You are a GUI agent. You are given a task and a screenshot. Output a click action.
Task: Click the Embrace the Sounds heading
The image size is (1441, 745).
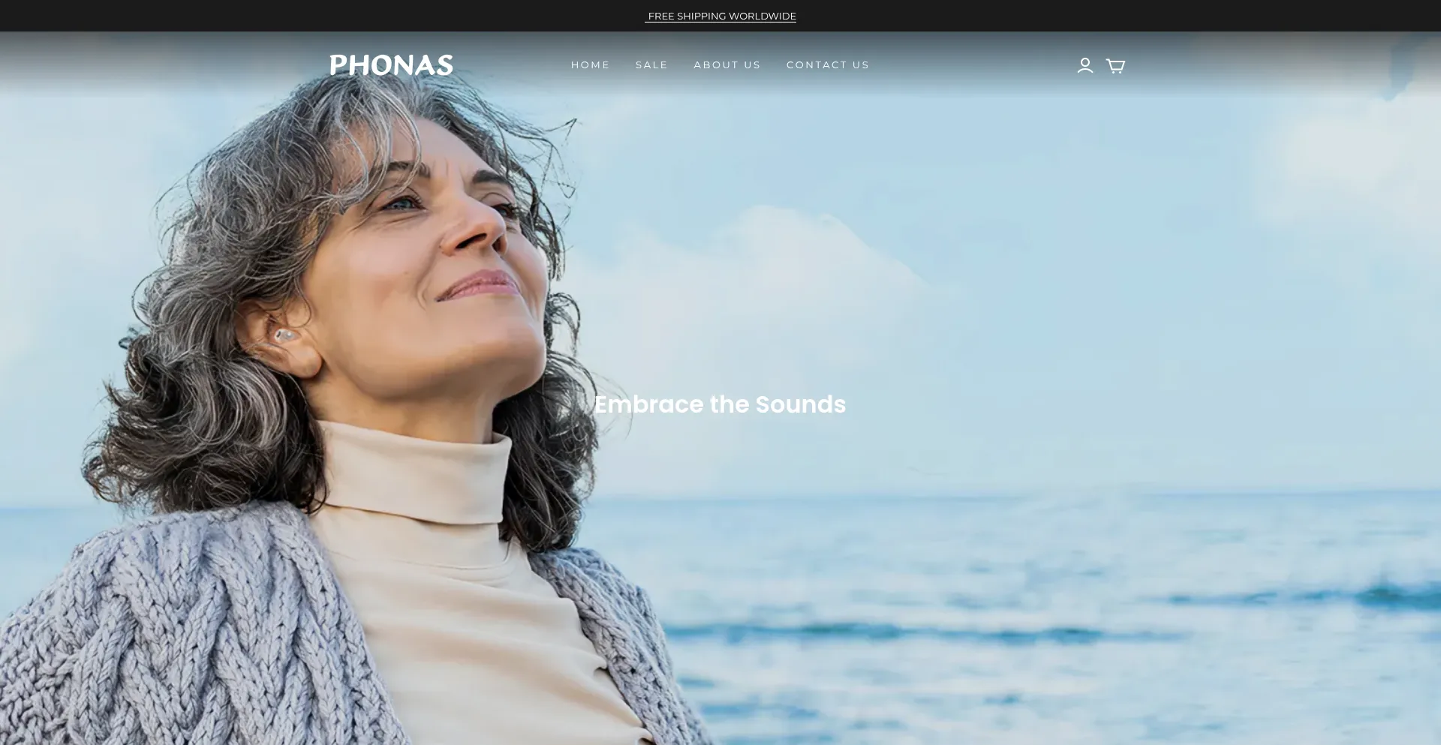click(x=720, y=404)
